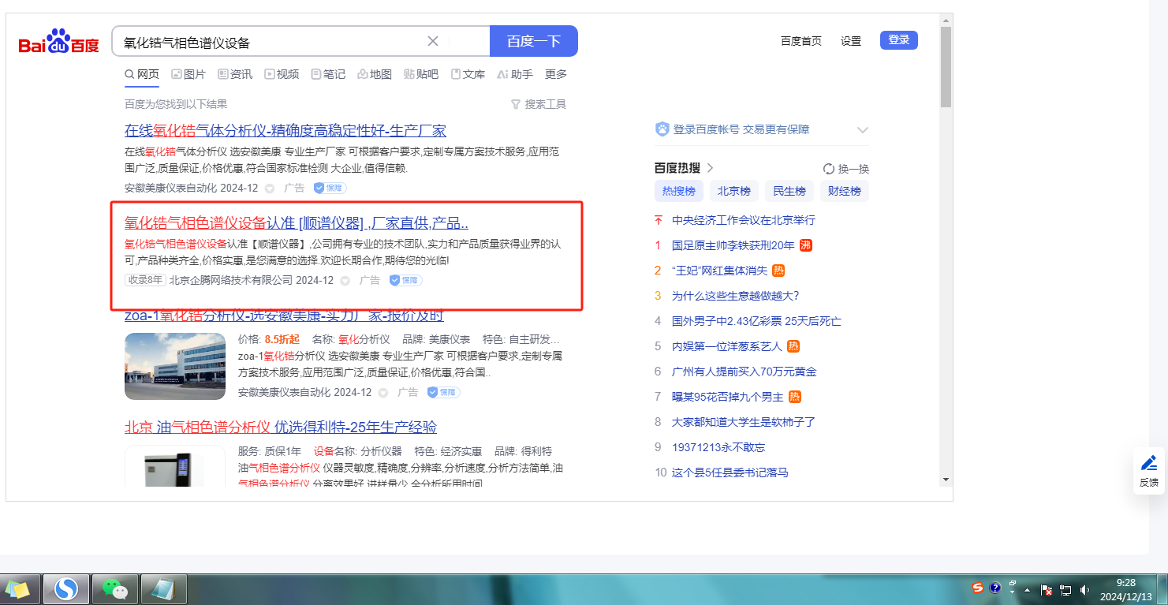The height and width of the screenshot is (605, 1168).
Task: Clear the search box with X
Action: click(433, 42)
